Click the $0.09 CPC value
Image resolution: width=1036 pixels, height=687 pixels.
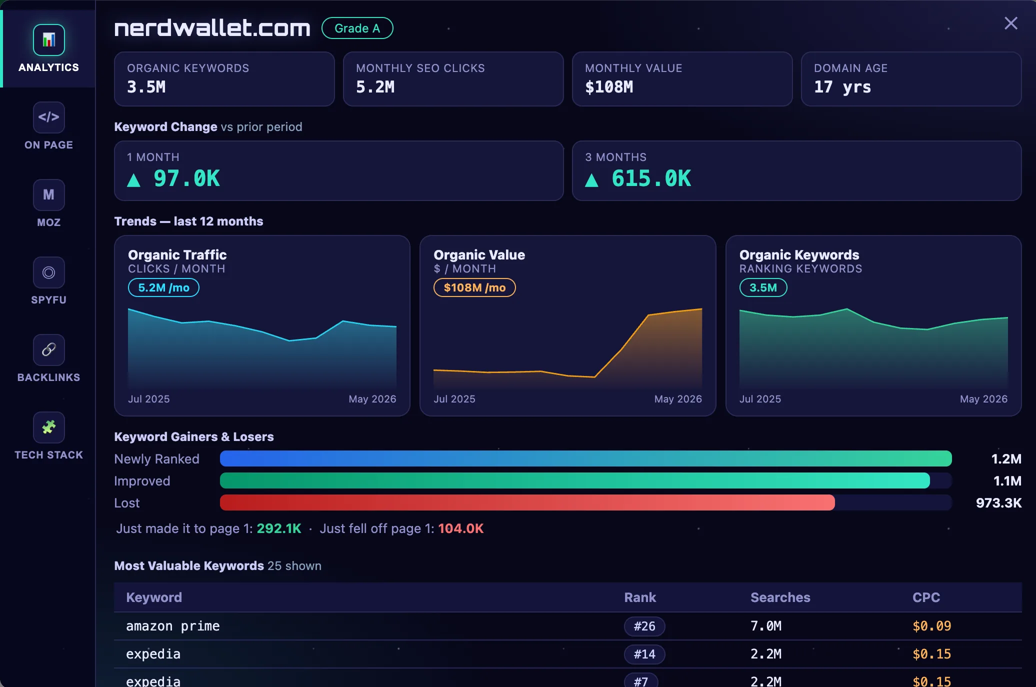click(932, 626)
